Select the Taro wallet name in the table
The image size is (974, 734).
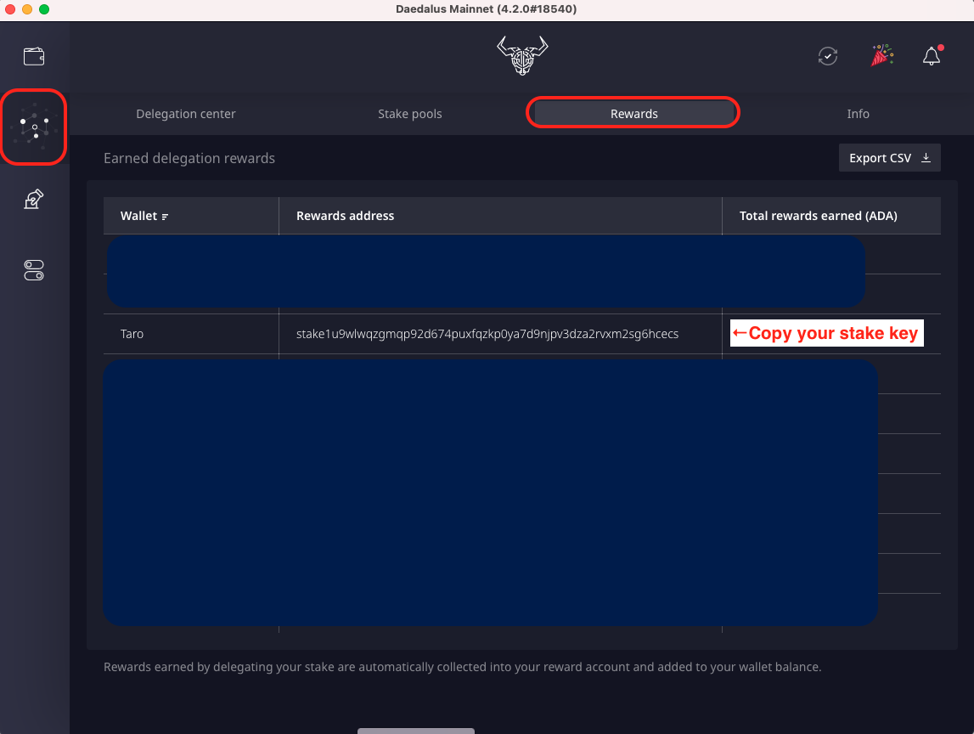click(132, 334)
